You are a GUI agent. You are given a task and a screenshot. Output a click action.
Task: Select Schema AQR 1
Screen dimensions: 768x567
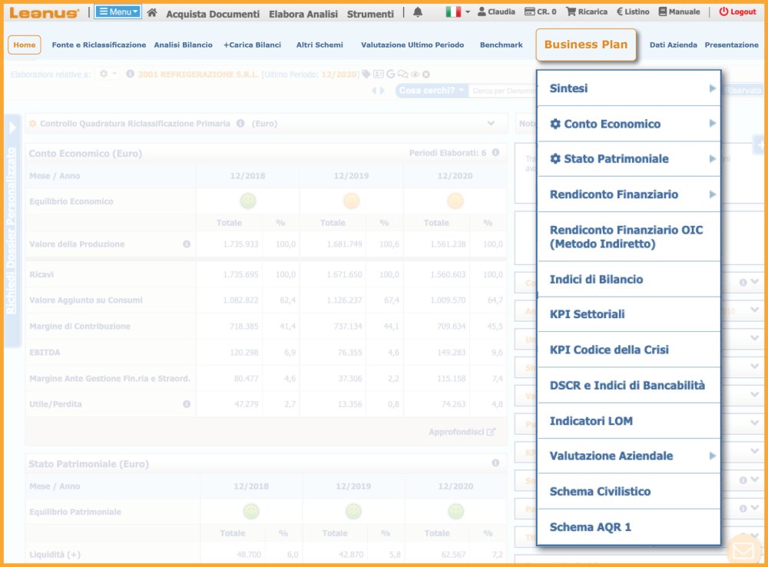(x=629, y=527)
